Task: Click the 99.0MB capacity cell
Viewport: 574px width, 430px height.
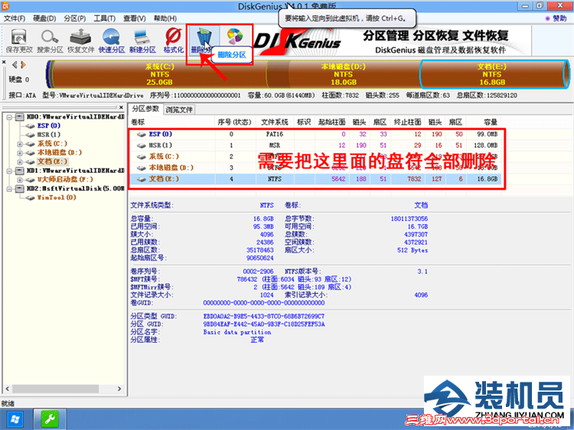Action: click(485, 135)
